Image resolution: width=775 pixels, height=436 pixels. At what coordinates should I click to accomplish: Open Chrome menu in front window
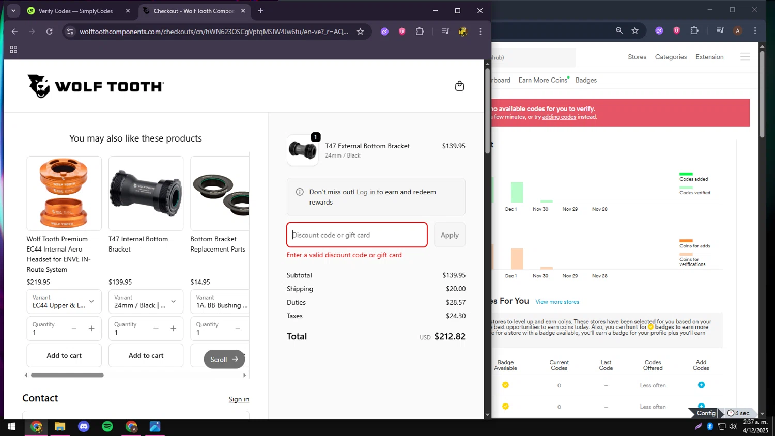click(x=481, y=32)
